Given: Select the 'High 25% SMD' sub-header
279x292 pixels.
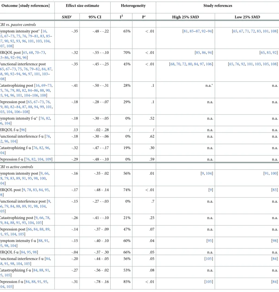Looking at the screenshot, I should pos(186,17).
